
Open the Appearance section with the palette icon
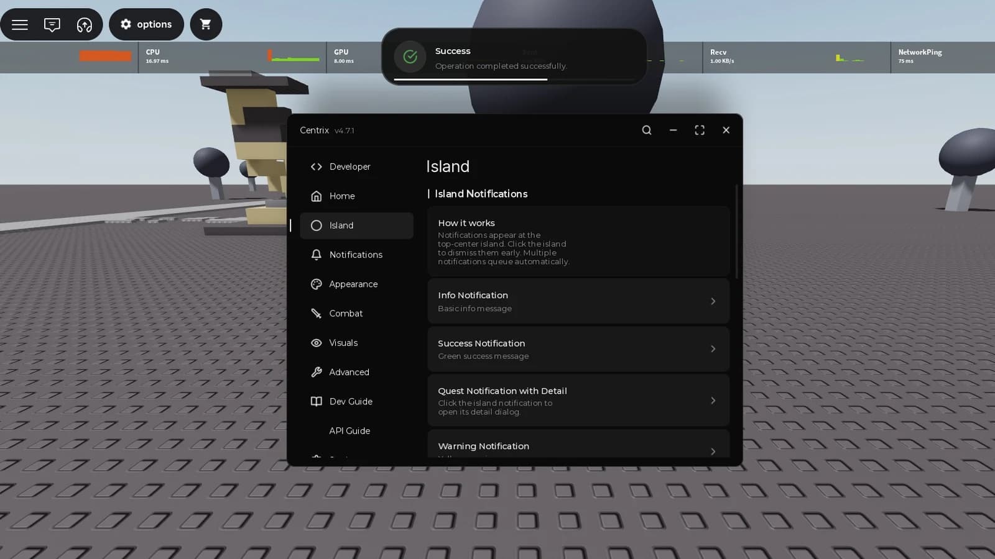pos(356,284)
